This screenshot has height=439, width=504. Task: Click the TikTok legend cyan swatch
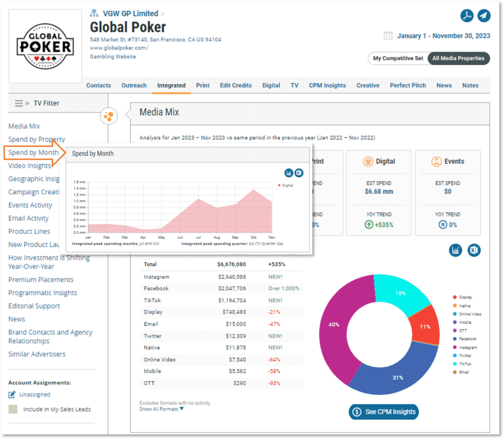point(454,364)
